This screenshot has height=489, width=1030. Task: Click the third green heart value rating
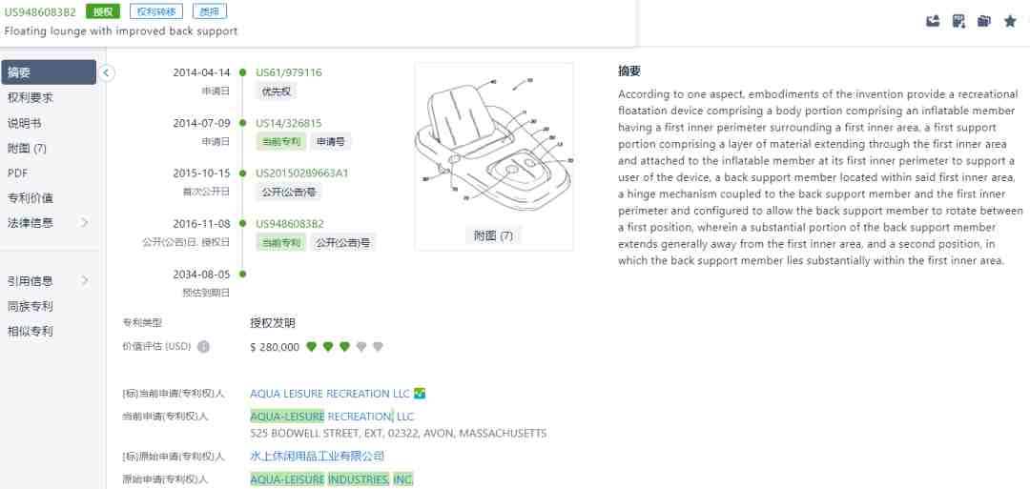345,347
